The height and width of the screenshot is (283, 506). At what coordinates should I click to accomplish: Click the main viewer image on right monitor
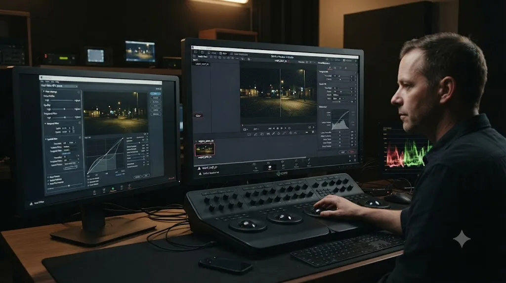point(279,93)
